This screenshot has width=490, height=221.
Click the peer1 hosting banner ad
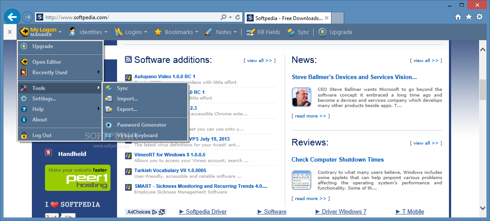[78, 178]
